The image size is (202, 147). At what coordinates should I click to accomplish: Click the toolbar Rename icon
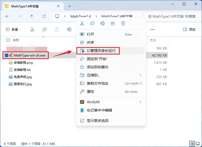[x=69, y=29]
